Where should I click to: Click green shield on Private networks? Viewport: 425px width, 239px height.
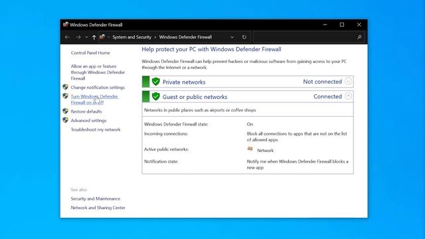156,82
